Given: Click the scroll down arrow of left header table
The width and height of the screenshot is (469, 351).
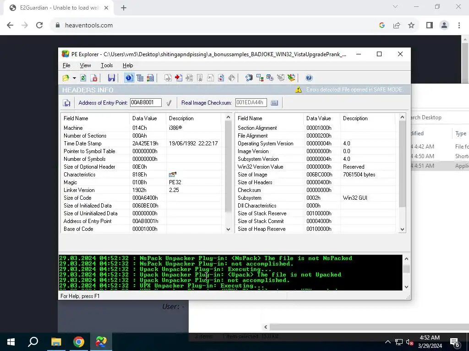Looking at the screenshot, I should (x=228, y=229).
